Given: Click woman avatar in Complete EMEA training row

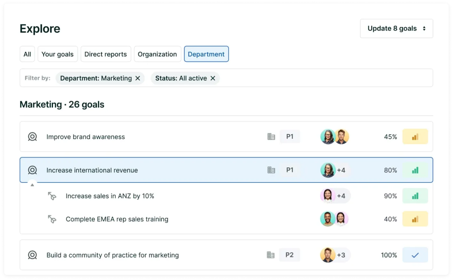Looking at the screenshot, I should pyautogui.click(x=342, y=219).
